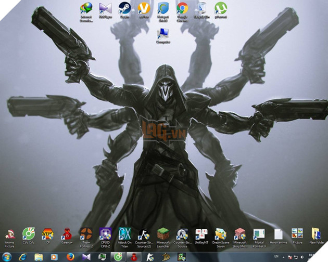The height and width of the screenshot is (262, 328).
Task: Open the green character icon on taskbar
Action: point(181,257)
